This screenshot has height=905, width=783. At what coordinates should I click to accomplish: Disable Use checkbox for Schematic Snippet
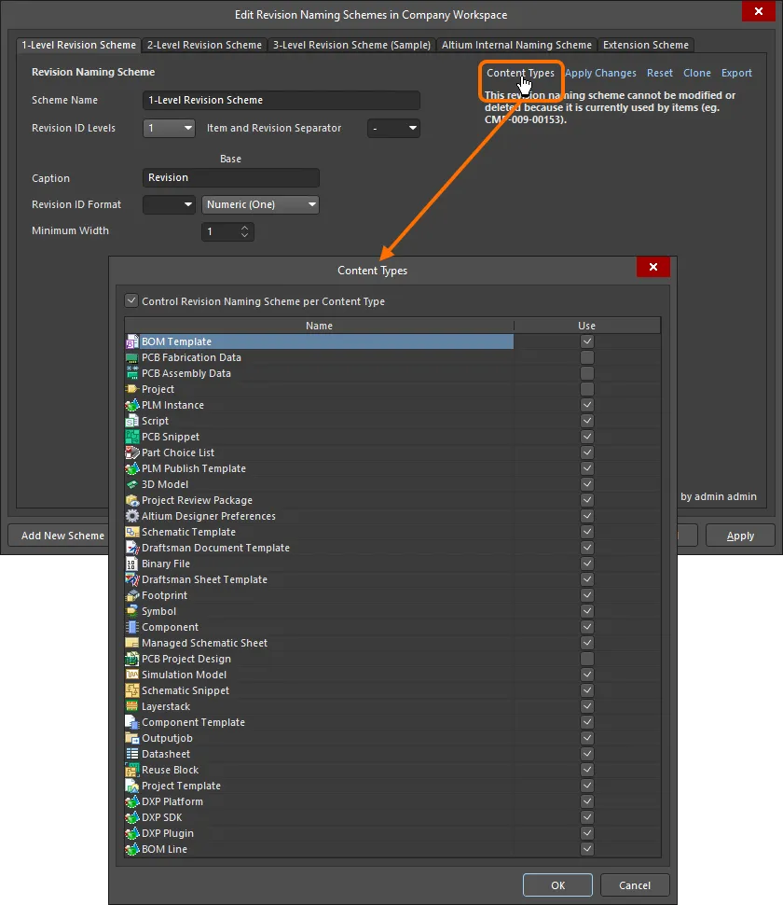pos(587,690)
